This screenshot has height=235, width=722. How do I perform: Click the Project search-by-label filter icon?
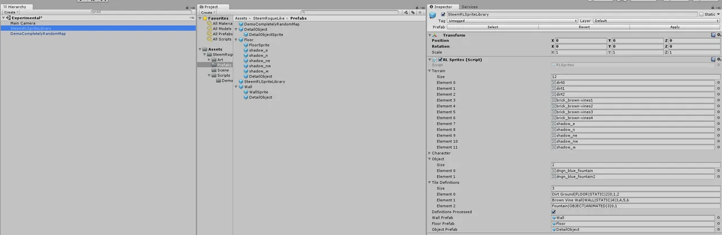pos(413,12)
